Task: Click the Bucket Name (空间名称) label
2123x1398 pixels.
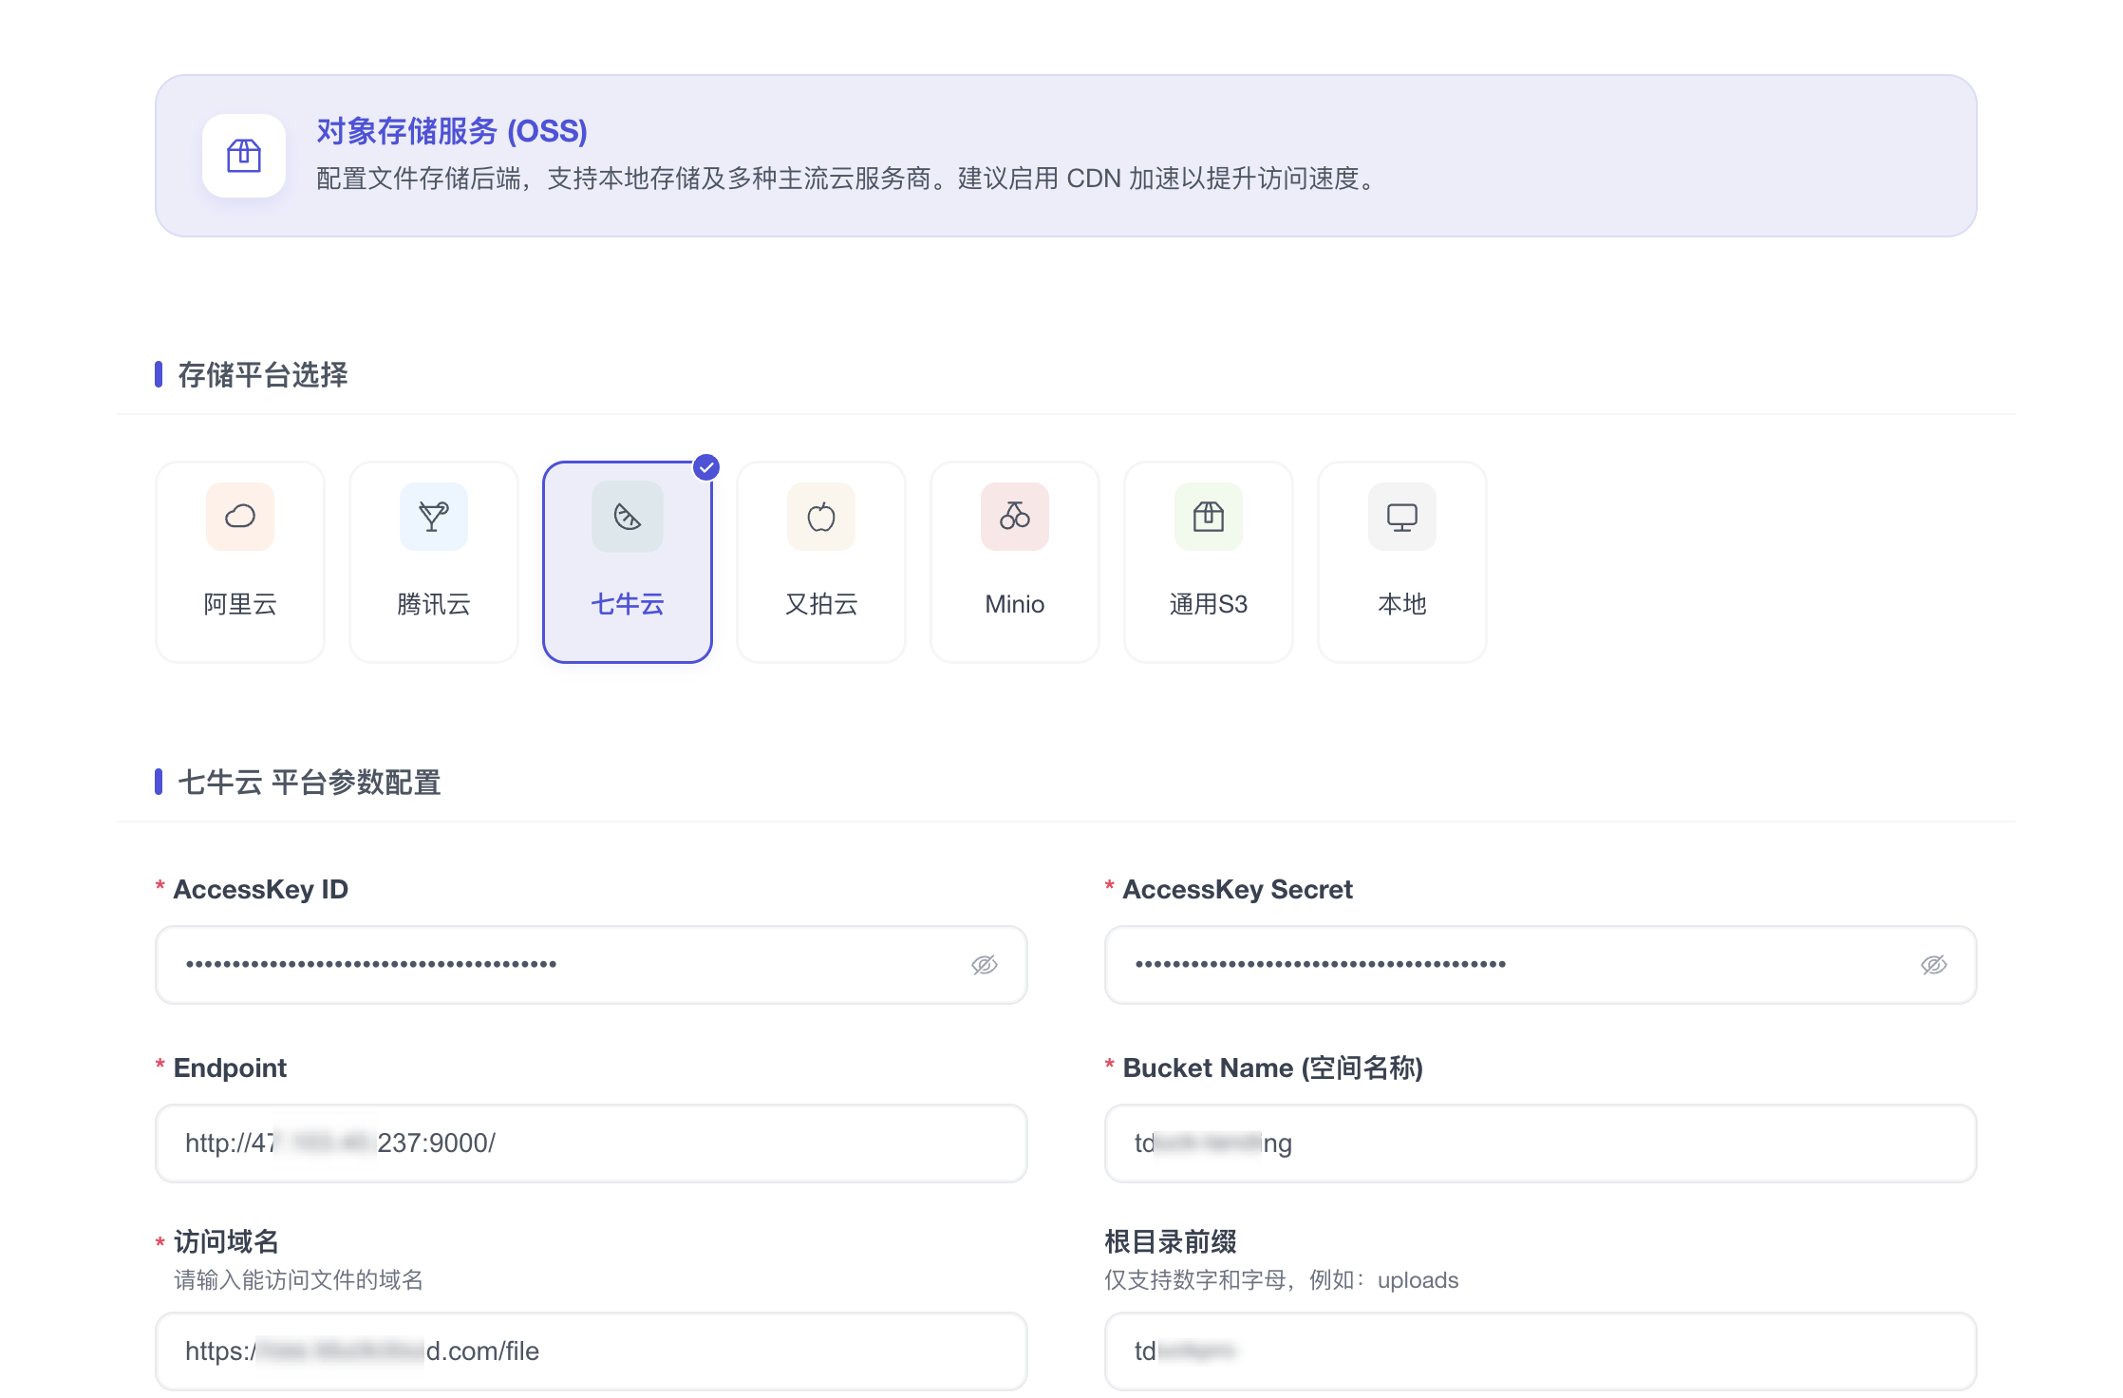Action: click(1273, 1068)
